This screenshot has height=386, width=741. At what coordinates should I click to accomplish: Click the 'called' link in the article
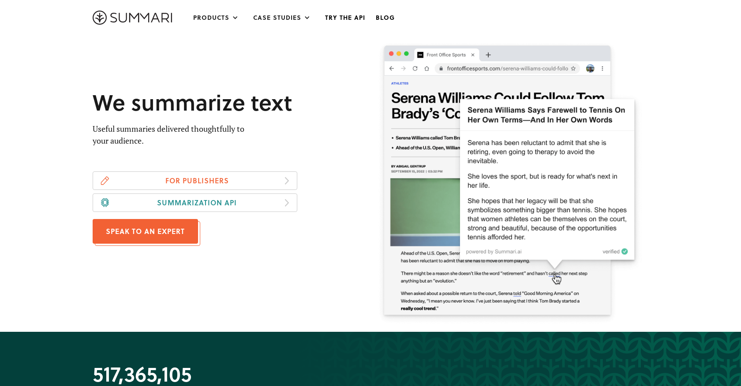(x=554, y=274)
